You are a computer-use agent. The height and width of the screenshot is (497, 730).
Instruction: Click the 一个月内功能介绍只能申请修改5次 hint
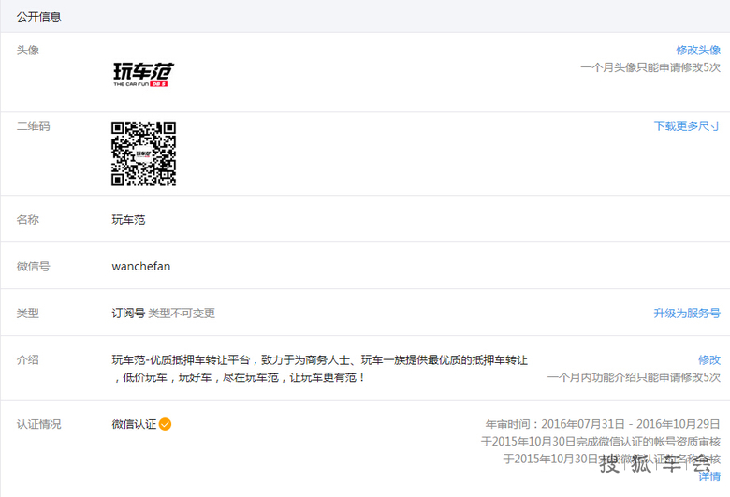[634, 377]
